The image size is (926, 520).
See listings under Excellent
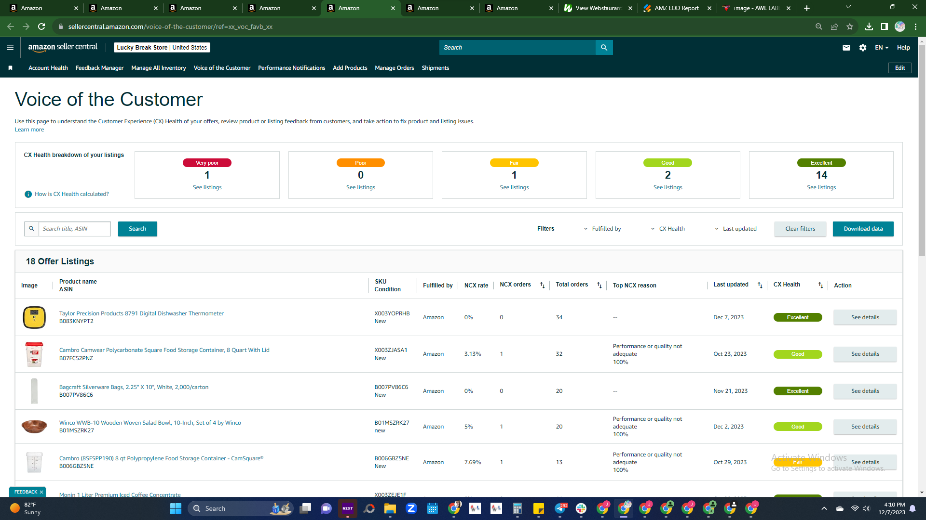pyautogui.click(x=821, y=187)
